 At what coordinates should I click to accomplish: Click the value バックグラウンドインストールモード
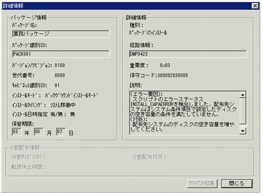click(71, 95)
